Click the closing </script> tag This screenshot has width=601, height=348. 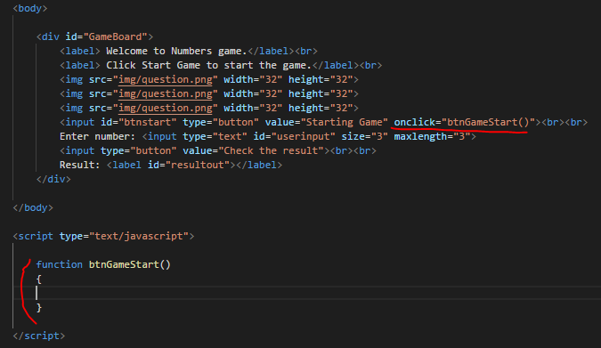point(38,336)
